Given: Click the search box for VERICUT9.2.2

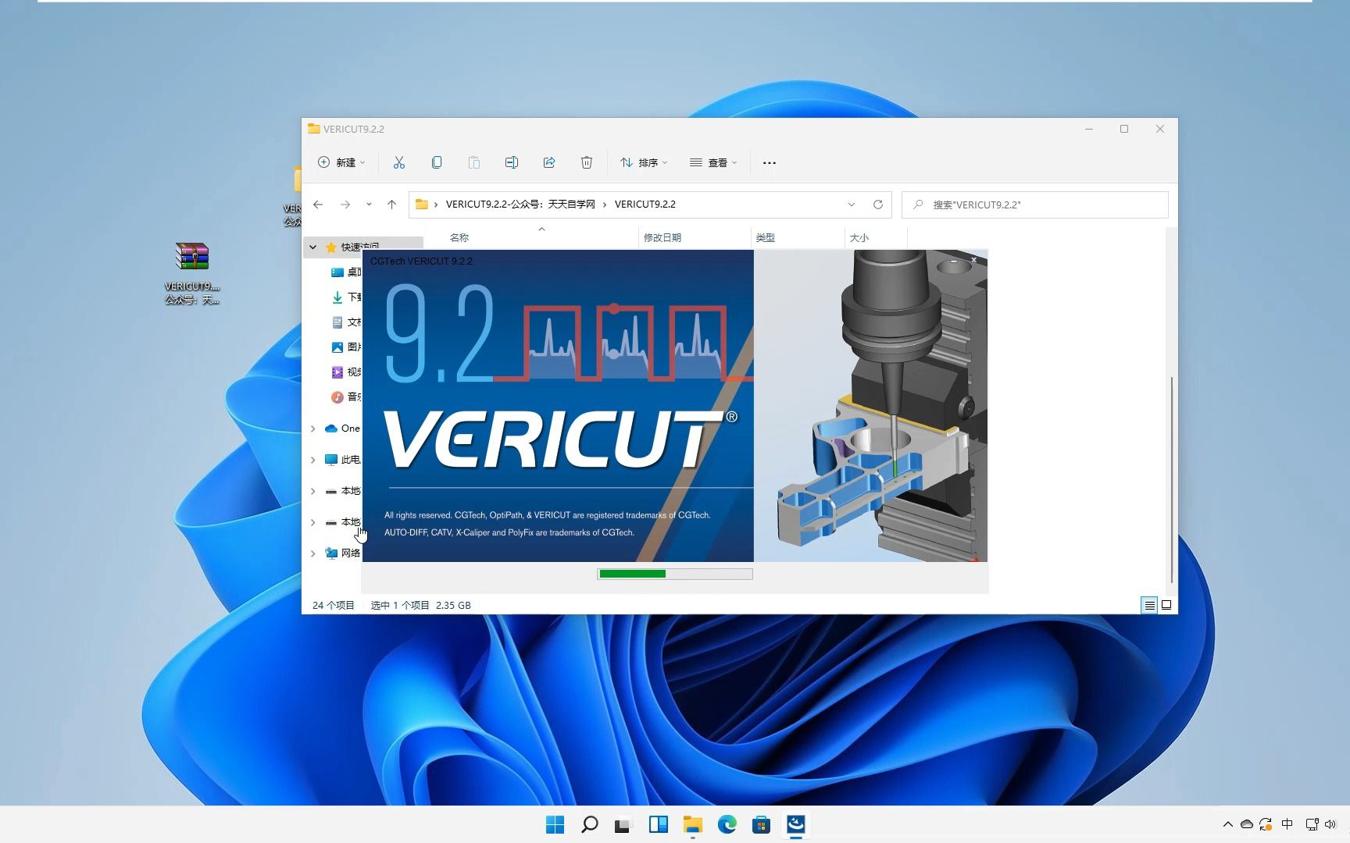Looking at the screenshot, I should pyautogui.click(x=1035, y=205).
